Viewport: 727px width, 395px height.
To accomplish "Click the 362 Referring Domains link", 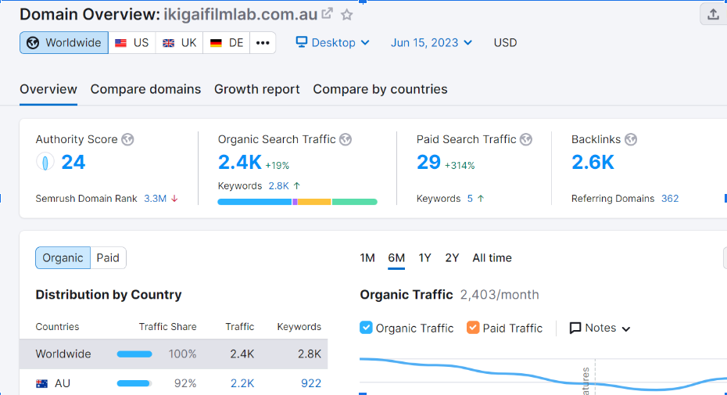I will [670, 199].
